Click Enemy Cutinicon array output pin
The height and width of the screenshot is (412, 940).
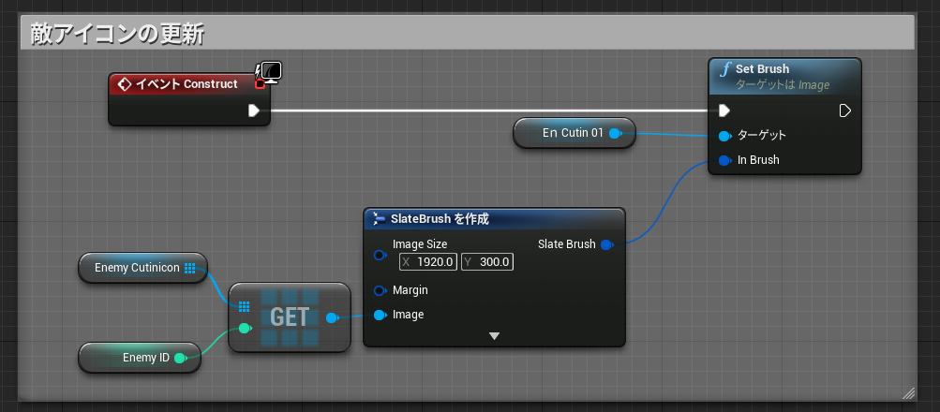pyautogui.click(x=190, y=268)
